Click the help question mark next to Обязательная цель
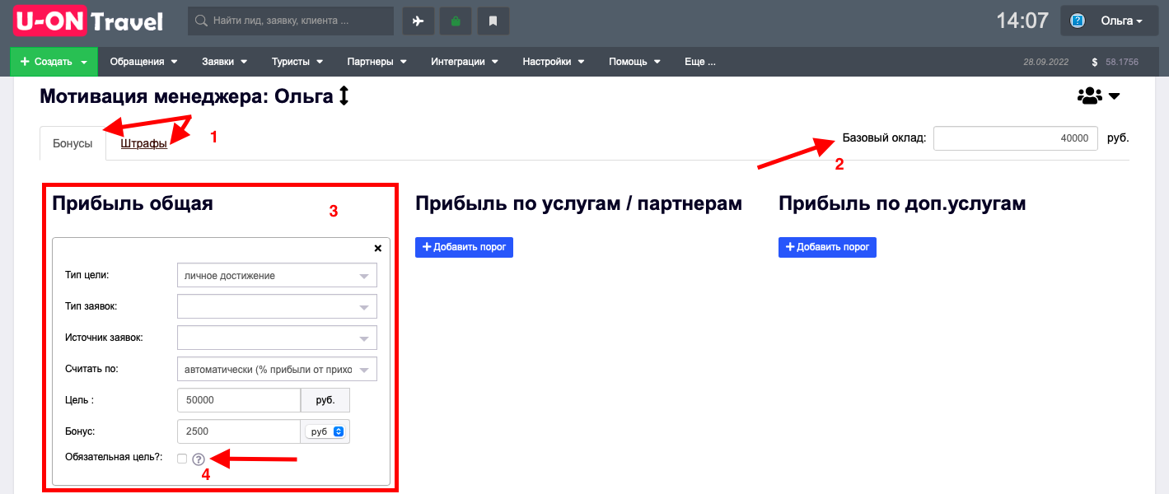This screenshot has width=1169, height=494. click(199, 459)
